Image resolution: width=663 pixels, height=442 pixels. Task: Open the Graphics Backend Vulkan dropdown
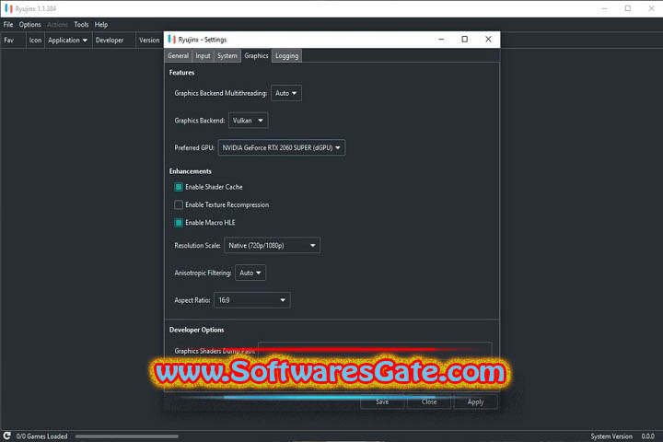point(249,121)
